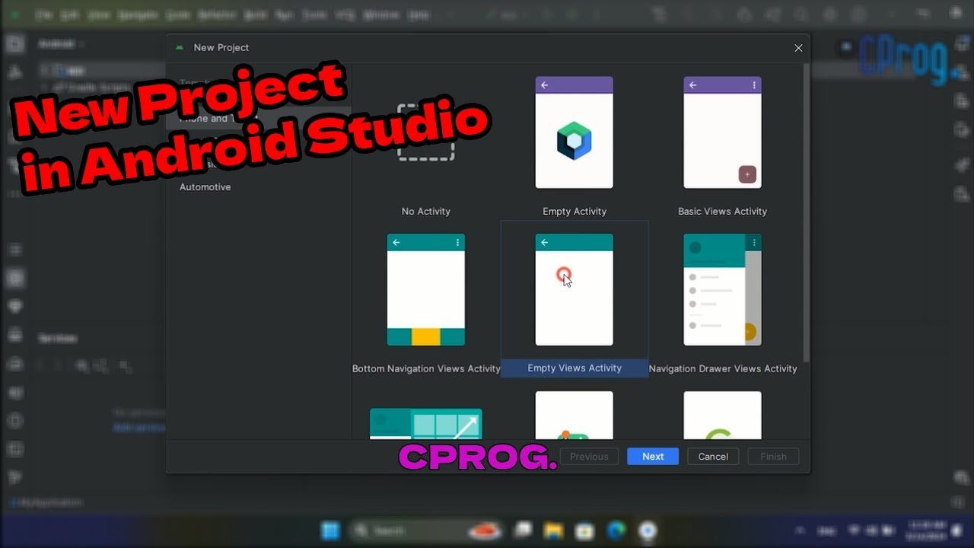Launch Microsoft Edge from the taskbar

tap(616, 530)
